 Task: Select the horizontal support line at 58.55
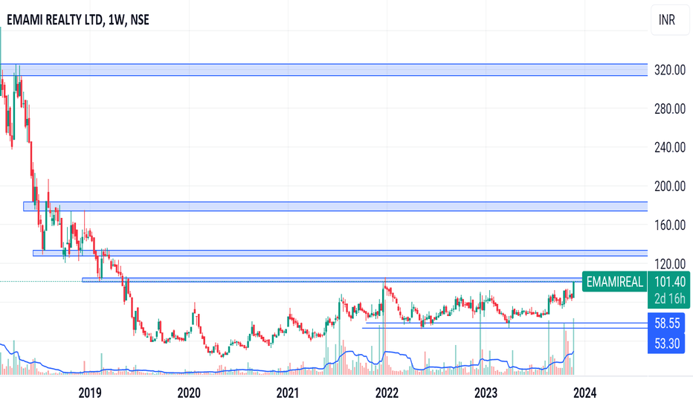pos(506,323)
